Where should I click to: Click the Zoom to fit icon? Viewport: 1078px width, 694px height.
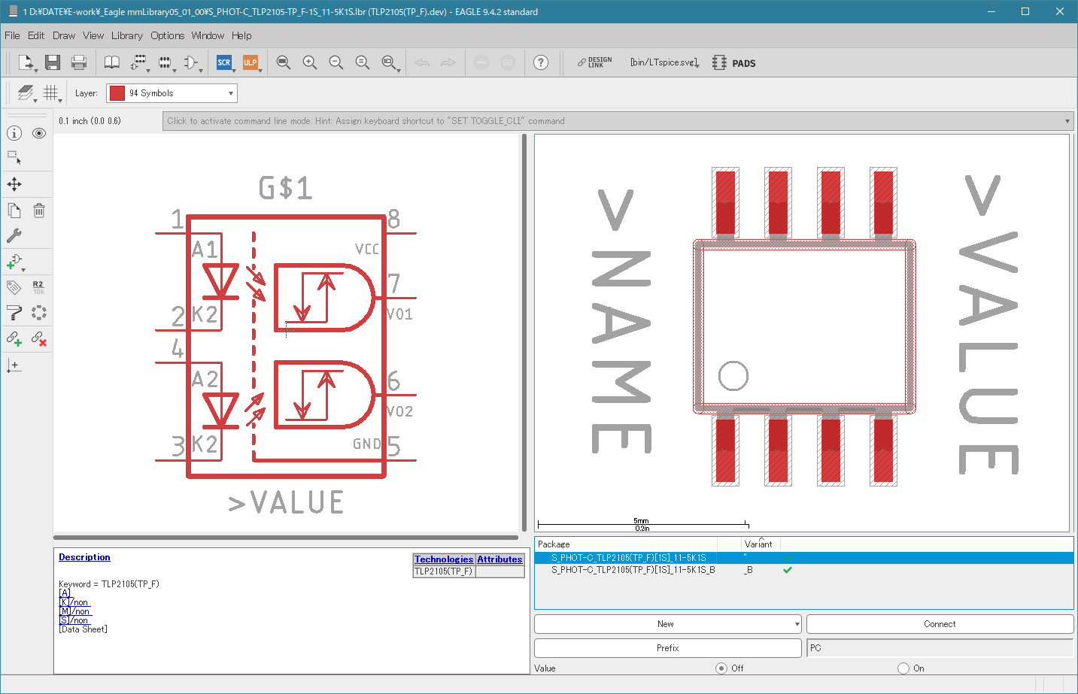point(284,62)
